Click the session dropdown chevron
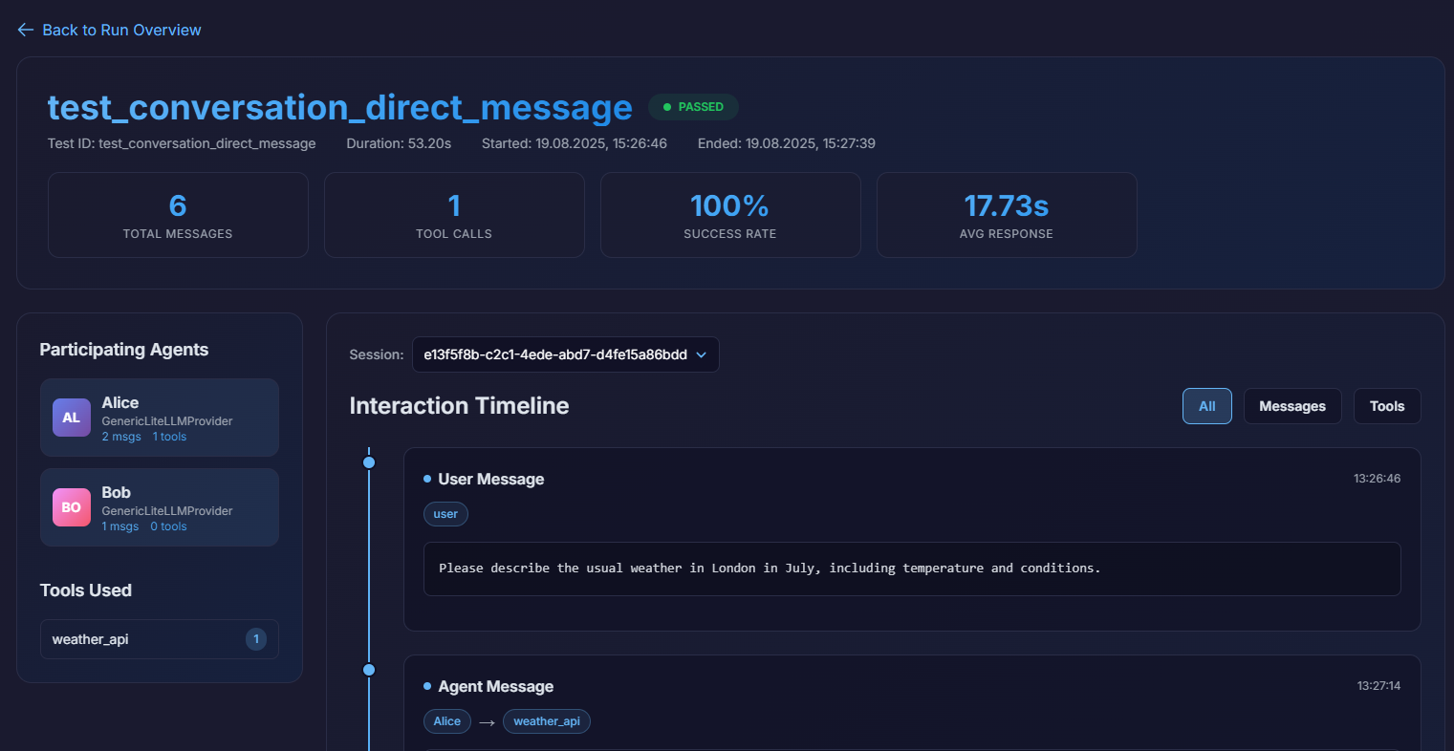Viewport: 1454px width, 751px height. click(x=701, y=354)
